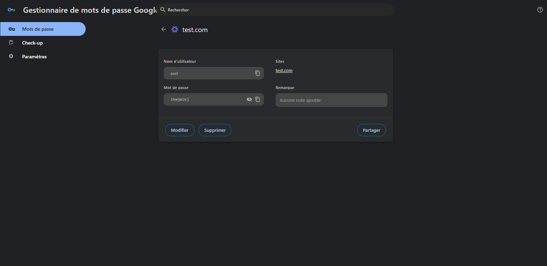
Task: Go back using the left arrow
Action: click(164, 30)
